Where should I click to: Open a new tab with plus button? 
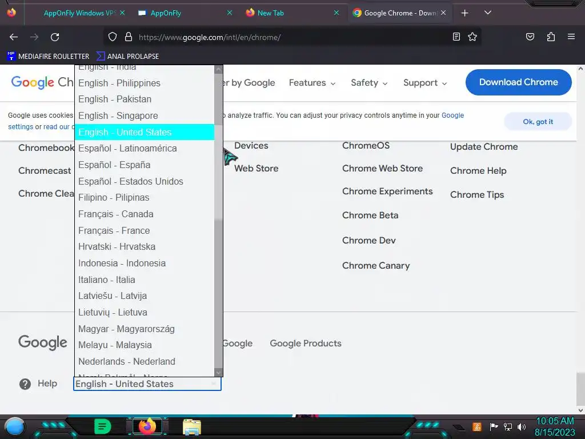click(465, 13)
